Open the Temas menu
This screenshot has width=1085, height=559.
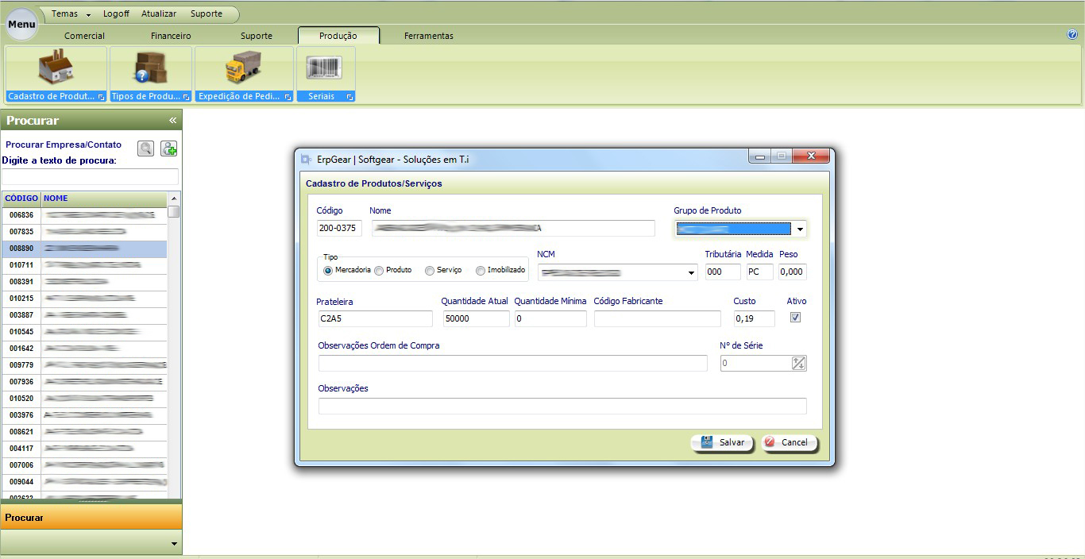[x=71, y=14]
